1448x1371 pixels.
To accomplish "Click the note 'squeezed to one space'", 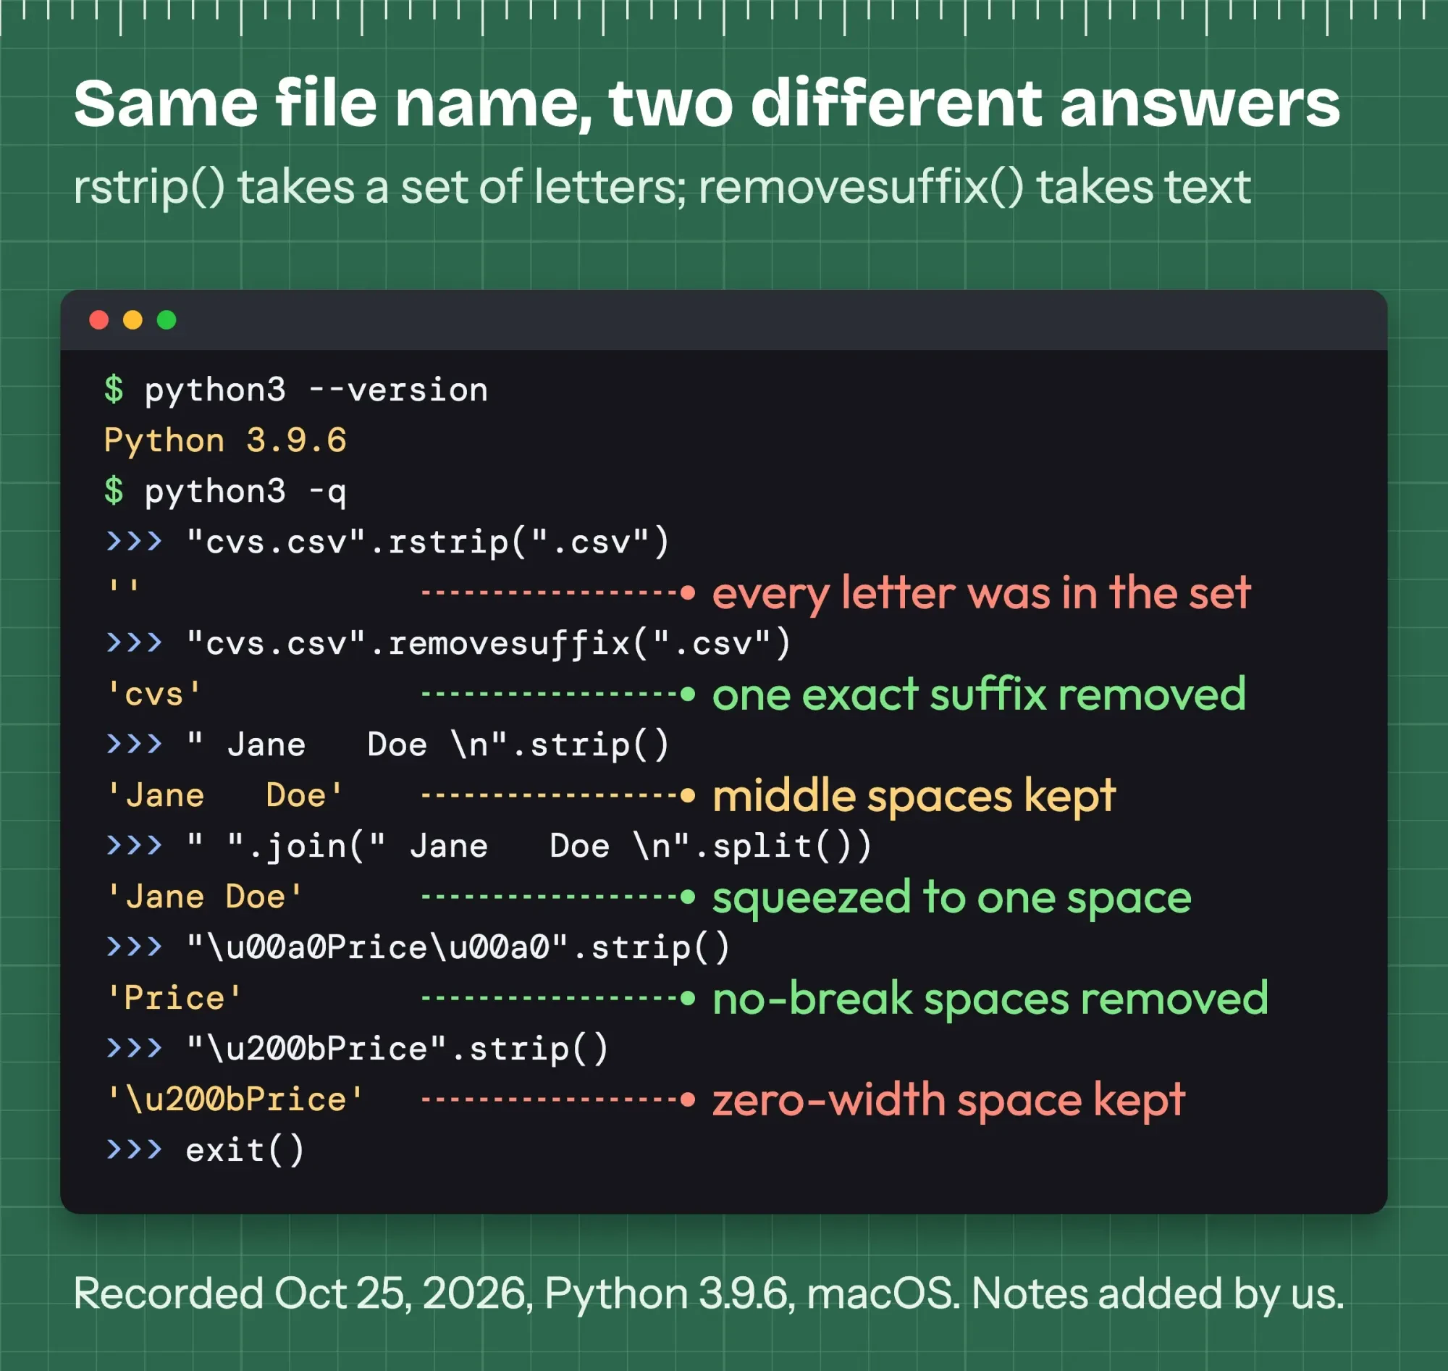I will 951,897.
